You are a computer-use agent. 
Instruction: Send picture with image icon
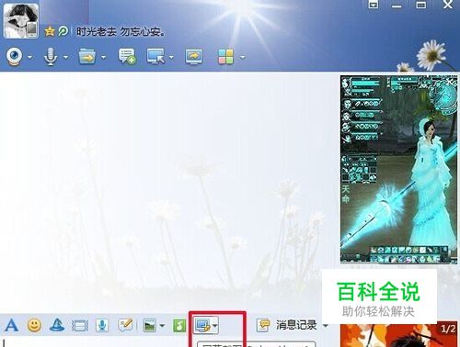pos(150,325)
